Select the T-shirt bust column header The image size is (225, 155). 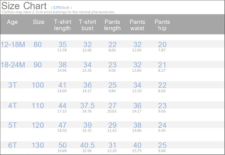[x=87, y=25]
